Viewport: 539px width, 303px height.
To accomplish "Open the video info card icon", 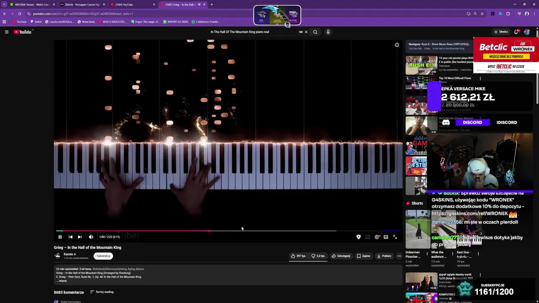I will pos(397,45).
